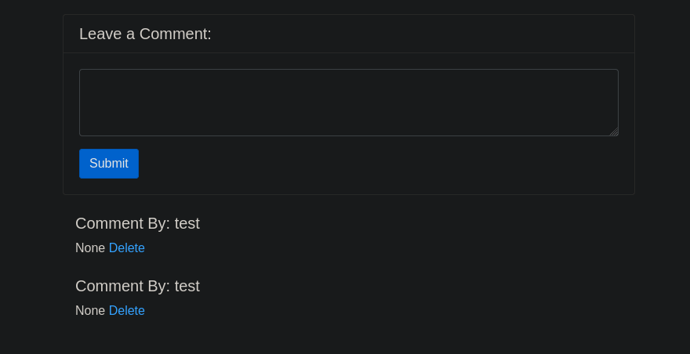Click "Comment By:" label of second comment
The width and height of the screenshot is (690, 354).
(x=123, y=286)
